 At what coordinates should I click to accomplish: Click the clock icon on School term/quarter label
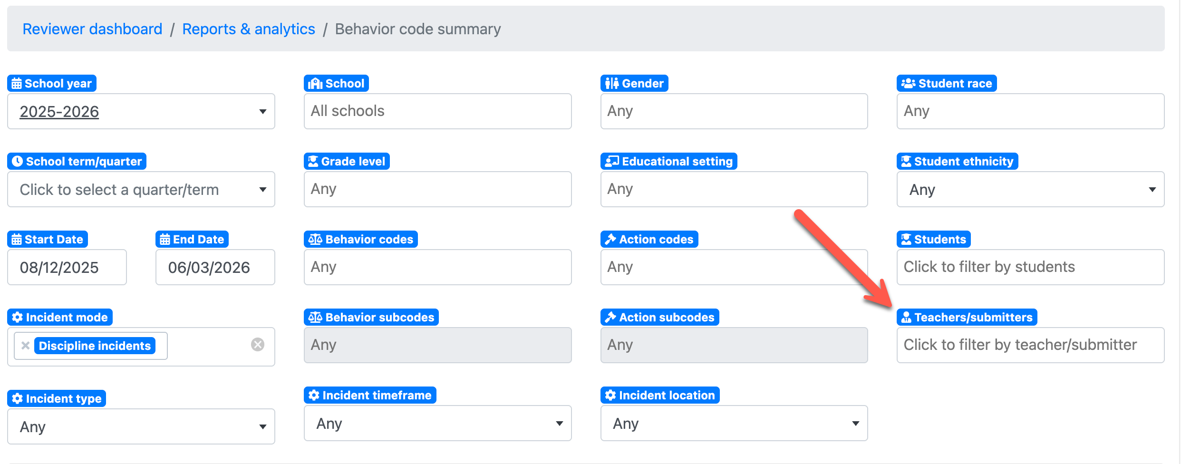click(17, 162)
